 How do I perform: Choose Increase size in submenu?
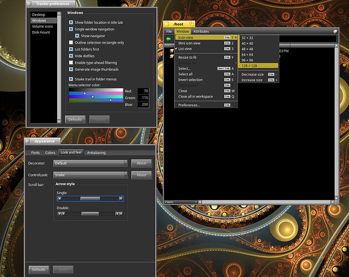tap(258, 80)
